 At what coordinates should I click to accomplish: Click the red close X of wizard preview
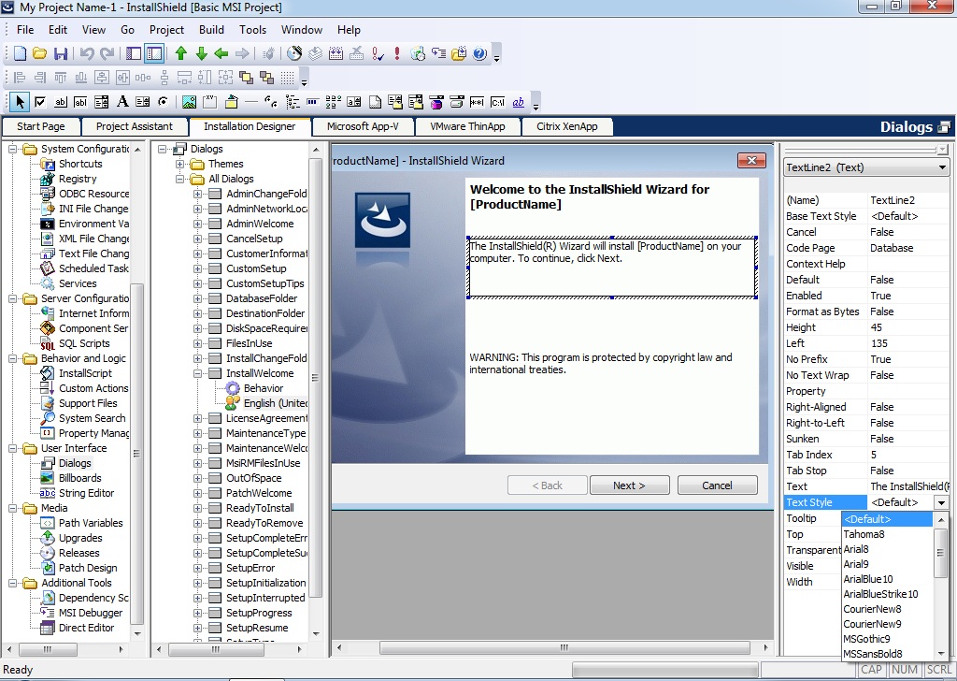752,161
